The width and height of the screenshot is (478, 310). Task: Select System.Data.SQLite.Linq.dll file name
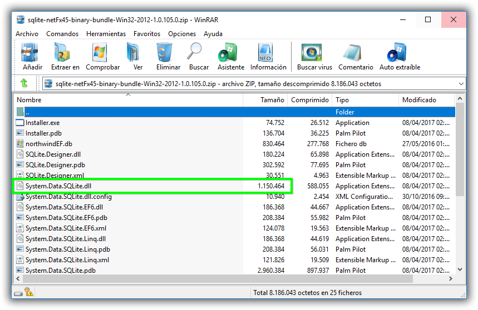pos(66,239)
